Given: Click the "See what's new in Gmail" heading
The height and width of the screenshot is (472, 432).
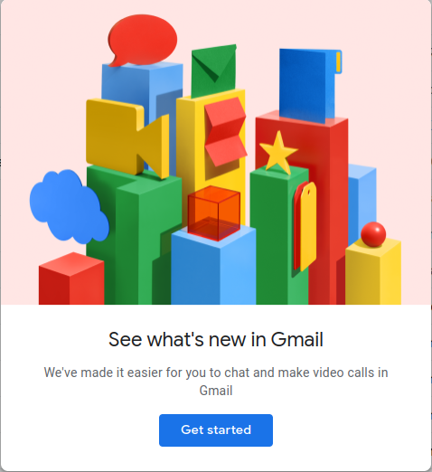Looking at the screenshot, I should click(216, 339).
